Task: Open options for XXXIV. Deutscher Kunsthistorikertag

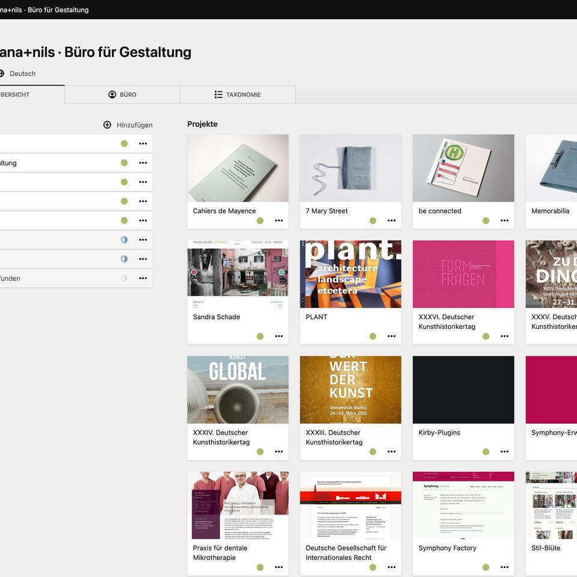Action: pos(279,452)
